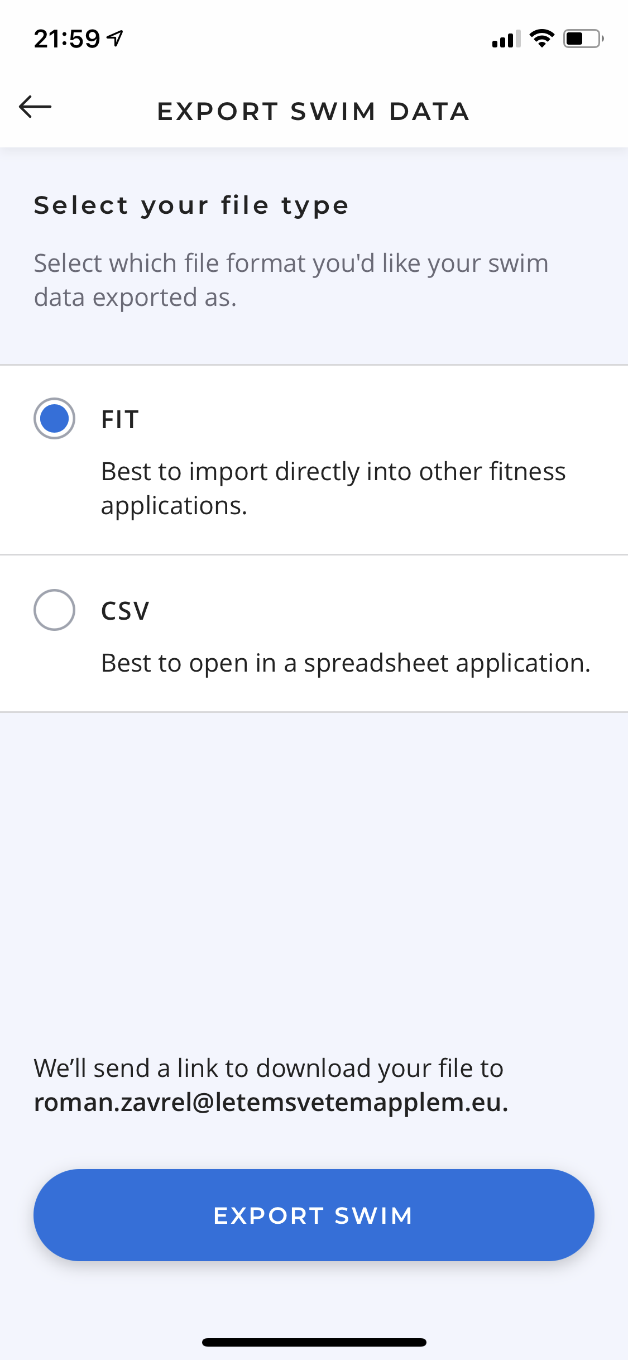628x1360 pixels.
Task: Select the CSV radio button
Action: click(54, 610)
